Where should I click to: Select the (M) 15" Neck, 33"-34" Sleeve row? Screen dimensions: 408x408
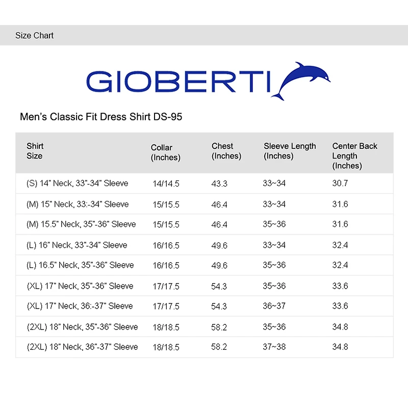pyautogui.click(x=205, y=204)
